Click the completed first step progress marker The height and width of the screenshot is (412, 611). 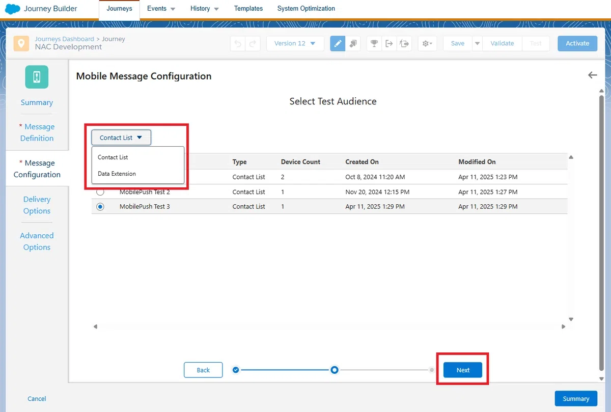[x=235, y=370]
